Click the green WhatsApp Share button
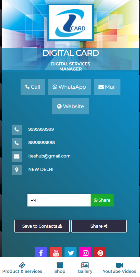This screenshot has width=140, height=277. 102,200
